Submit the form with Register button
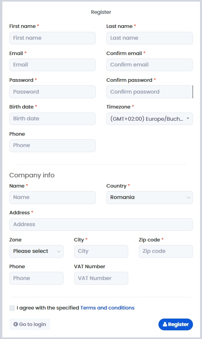The image size is (202, 339). click(175, 324)
